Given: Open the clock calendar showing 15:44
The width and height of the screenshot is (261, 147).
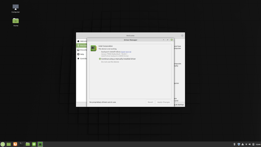Looking at the screenshot, I should pyautogui.click(x=258, y=145).
